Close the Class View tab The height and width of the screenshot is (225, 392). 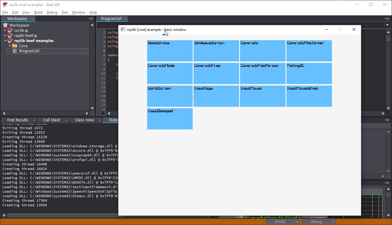tap(100, 120)
